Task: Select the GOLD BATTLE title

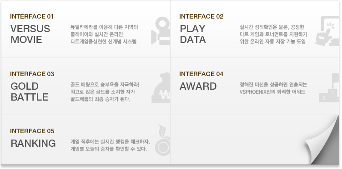Action: [30, 92]
